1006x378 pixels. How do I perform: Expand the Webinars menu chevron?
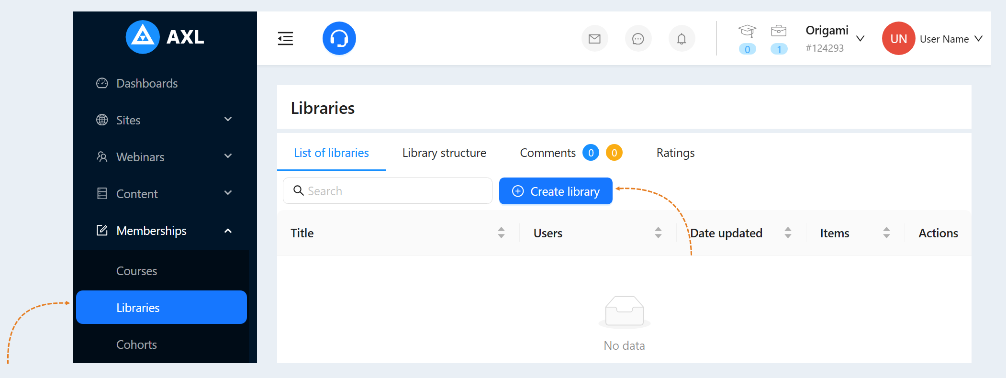[228, 156]
